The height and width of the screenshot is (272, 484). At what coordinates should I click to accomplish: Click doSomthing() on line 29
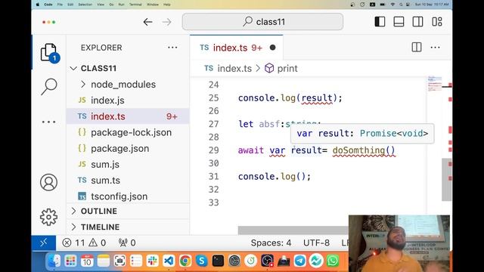(364, 150)
